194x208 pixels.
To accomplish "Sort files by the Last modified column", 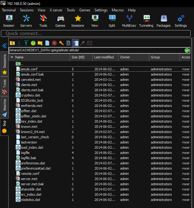I will pyautogui.click(x=104, y=57).
